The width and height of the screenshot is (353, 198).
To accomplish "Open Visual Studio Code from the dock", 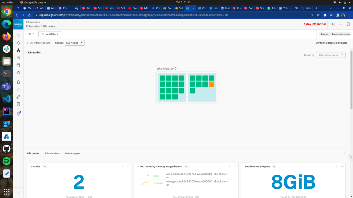I will click(7, 99).
